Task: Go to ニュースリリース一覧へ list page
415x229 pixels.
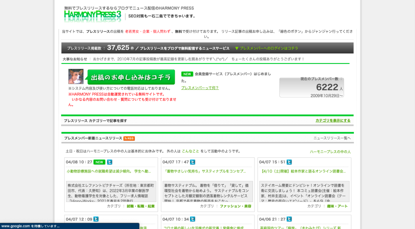Action: [332, 138]
